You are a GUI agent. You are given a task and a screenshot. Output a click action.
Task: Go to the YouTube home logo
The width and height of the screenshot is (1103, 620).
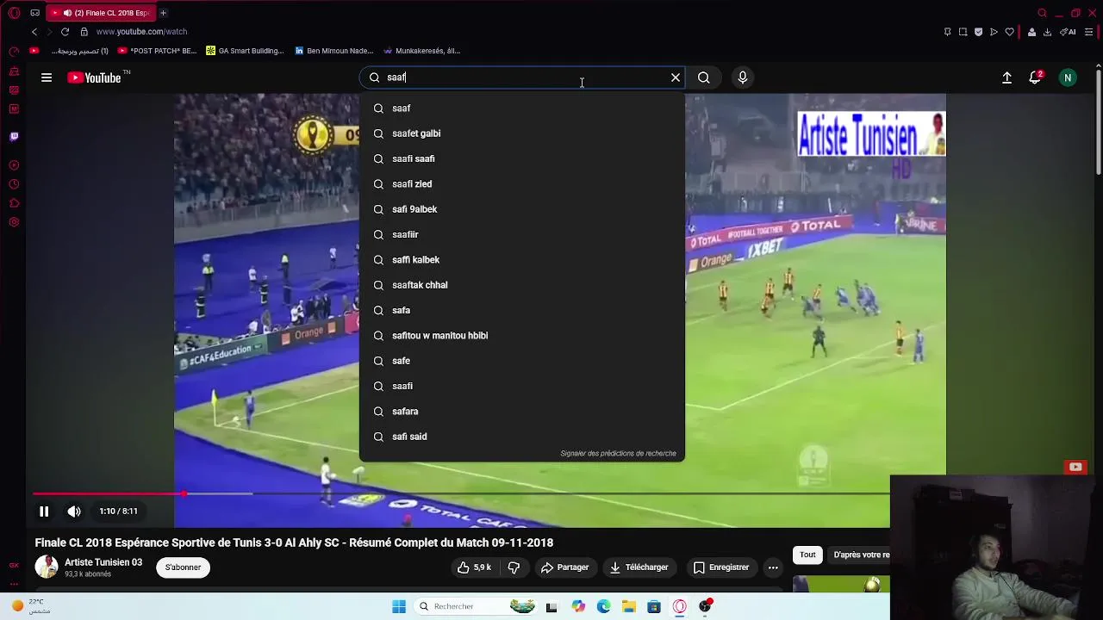[x=94, y=77]
